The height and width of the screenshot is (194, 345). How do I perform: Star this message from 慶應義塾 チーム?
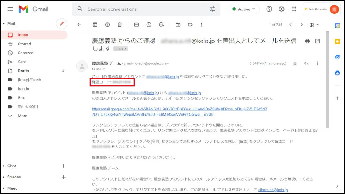tap(295, 63)
